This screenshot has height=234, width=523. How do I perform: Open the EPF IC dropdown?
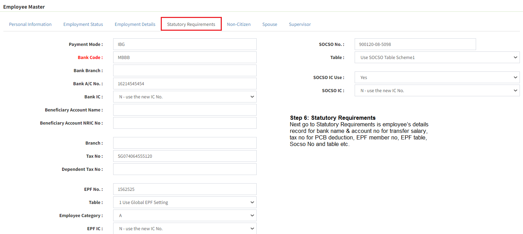pos(185,228)
